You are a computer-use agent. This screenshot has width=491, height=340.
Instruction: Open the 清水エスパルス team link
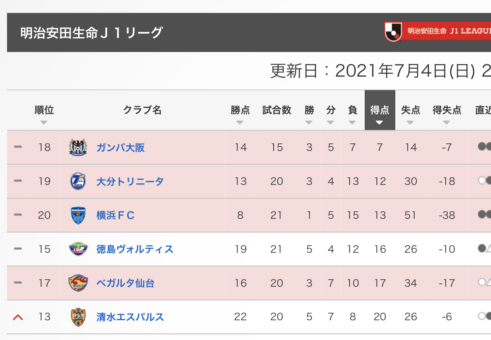(x=130, y=317)
